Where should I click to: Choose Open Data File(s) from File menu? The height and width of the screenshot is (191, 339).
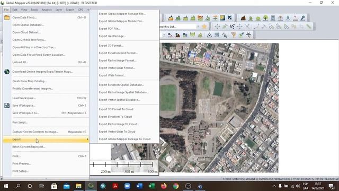[46, 18]
